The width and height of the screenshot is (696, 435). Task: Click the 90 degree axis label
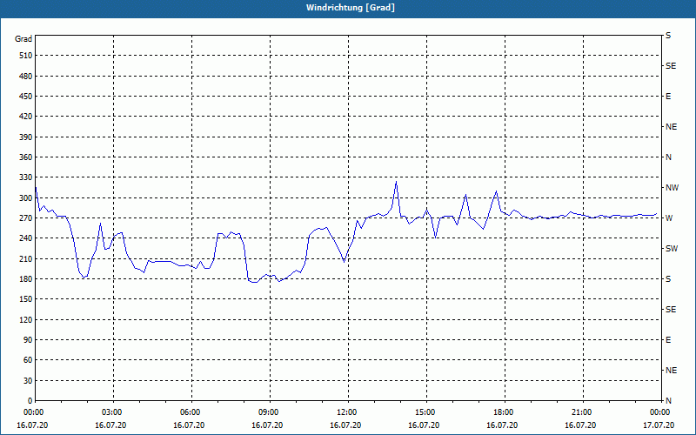point(28,340)
